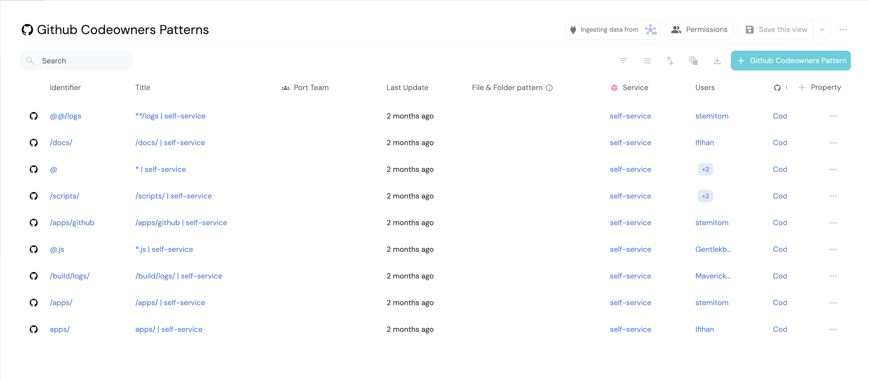Sort by the Last Update column header
The image size is (869, 381).
click(x=407, y=87)
